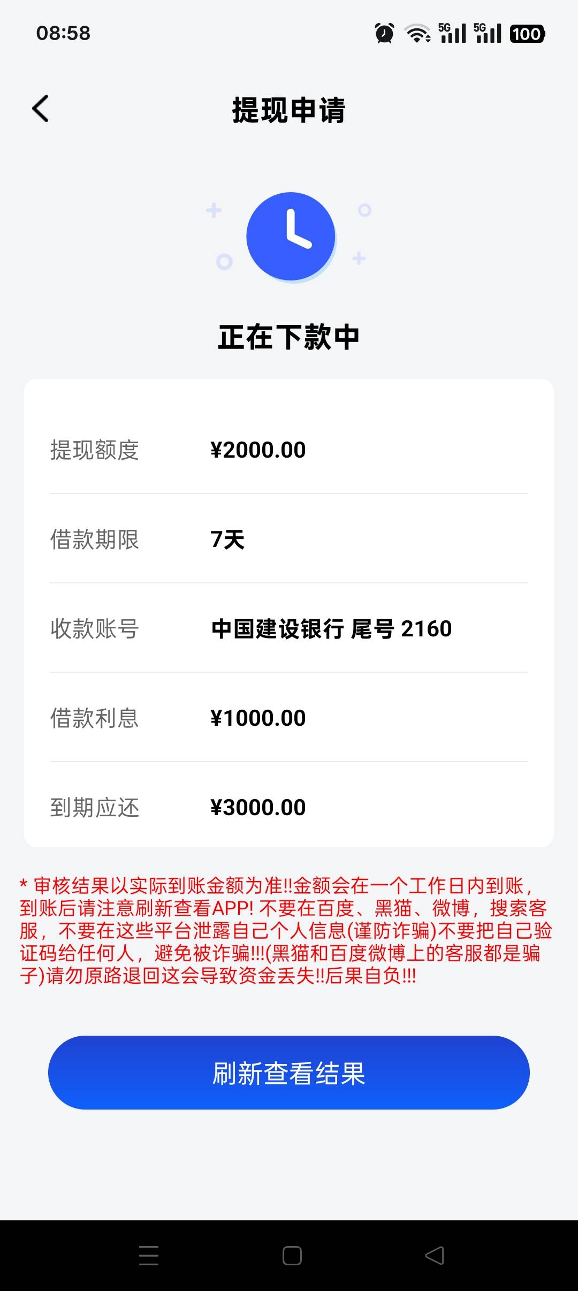Tap the 借款利息 ¥1000.00 value
This screenshot has width=578, height=1291.
tap(258, 718)
